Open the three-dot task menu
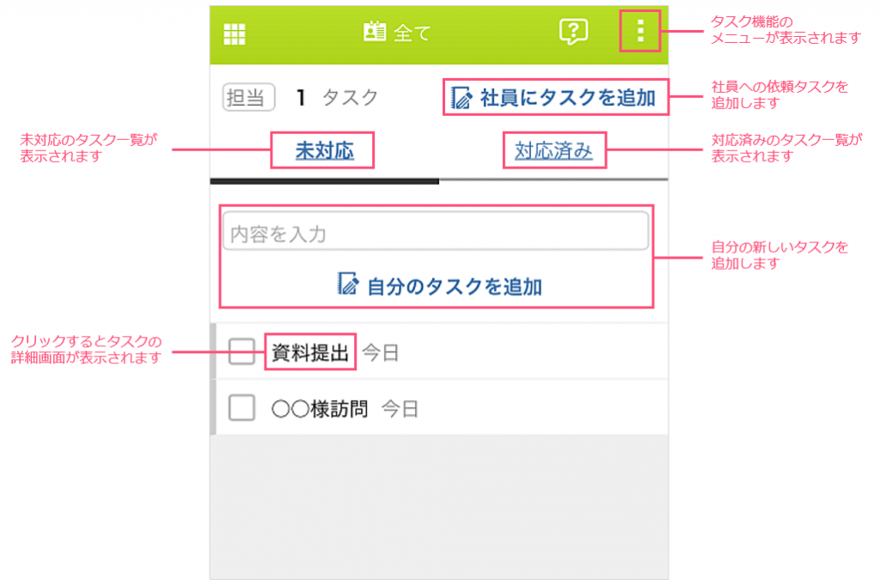The height and width of the screenshot is (585, 880). (640, 31)
